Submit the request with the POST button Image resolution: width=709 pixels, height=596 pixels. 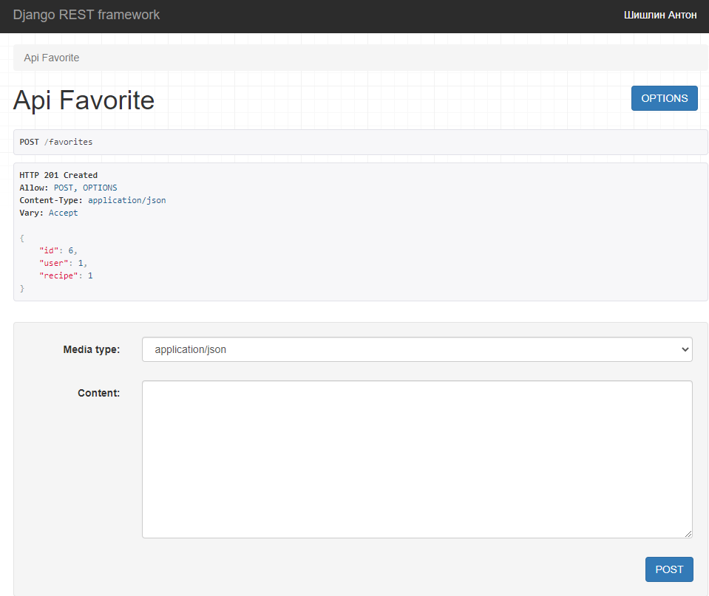(x=669, y=569)
